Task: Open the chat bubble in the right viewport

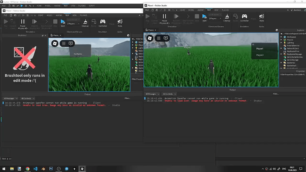Action: tap(166, 38)
